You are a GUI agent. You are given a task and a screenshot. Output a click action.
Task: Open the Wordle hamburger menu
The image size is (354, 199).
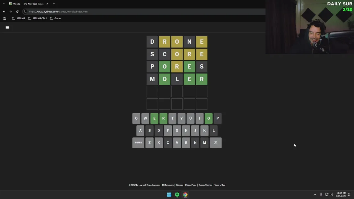pyautogui.click(x=7, y=27)
